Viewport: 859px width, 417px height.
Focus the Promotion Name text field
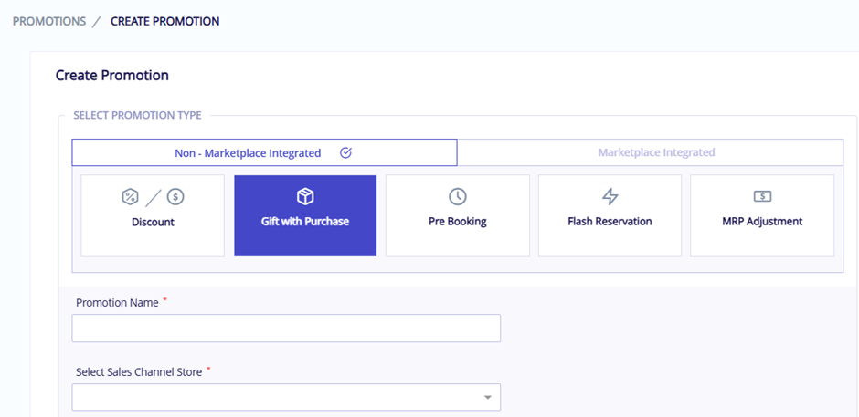point(286,328)
